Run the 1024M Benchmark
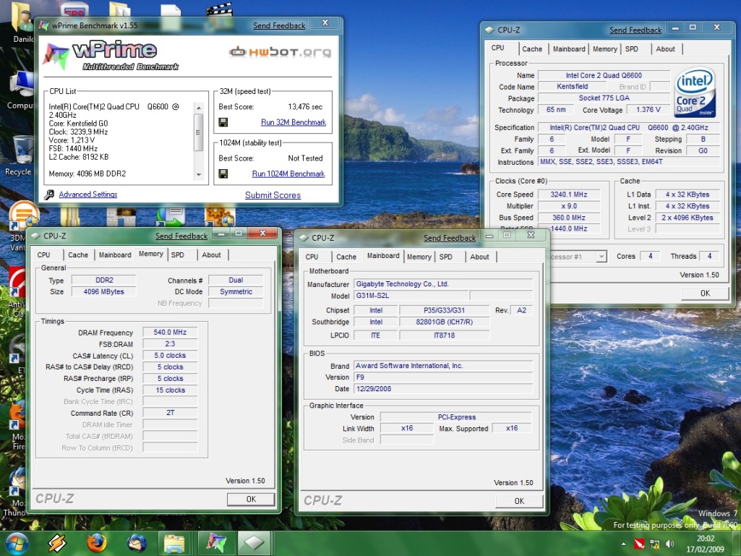 click(288, 174)
